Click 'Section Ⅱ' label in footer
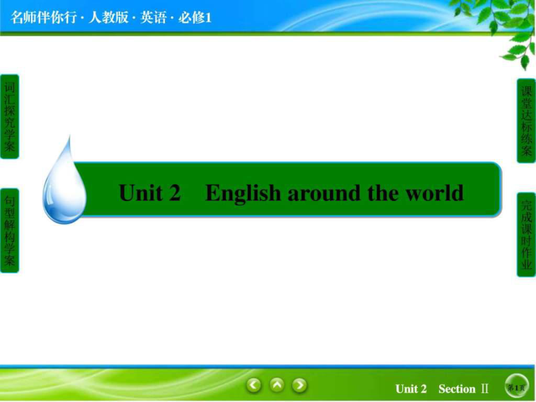The height and width of the screenshot is (402, 536). (x=463, y=389)
